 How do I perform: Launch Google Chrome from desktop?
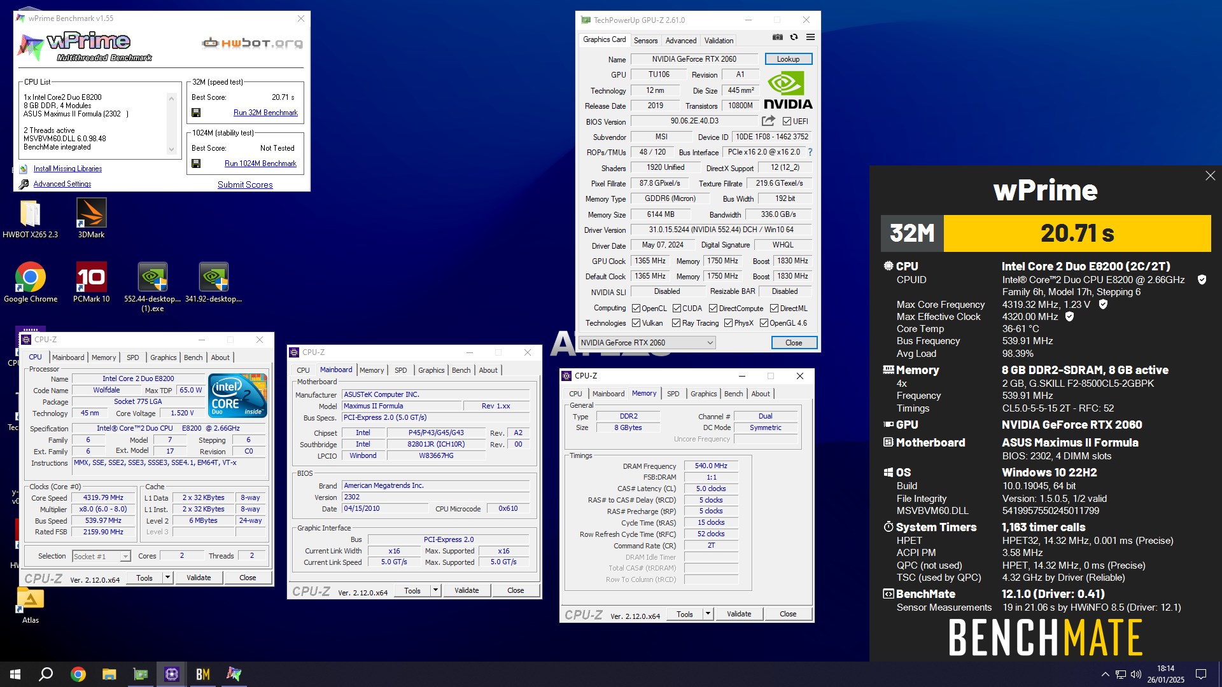coord(31,283)
